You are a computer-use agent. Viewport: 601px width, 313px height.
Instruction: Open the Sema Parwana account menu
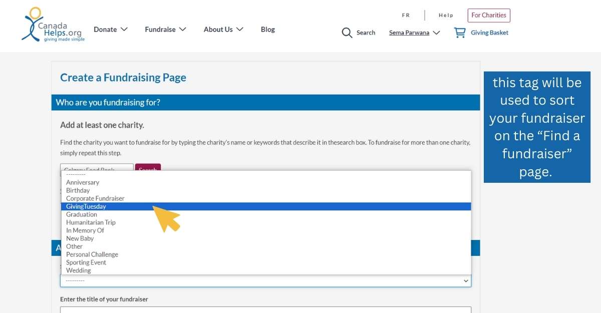pyautogui.click(x=414, y=33)
